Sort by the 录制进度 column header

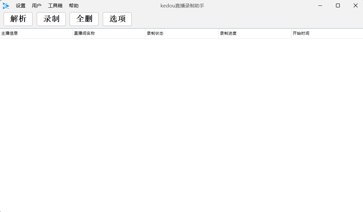[x=255, y=33]
